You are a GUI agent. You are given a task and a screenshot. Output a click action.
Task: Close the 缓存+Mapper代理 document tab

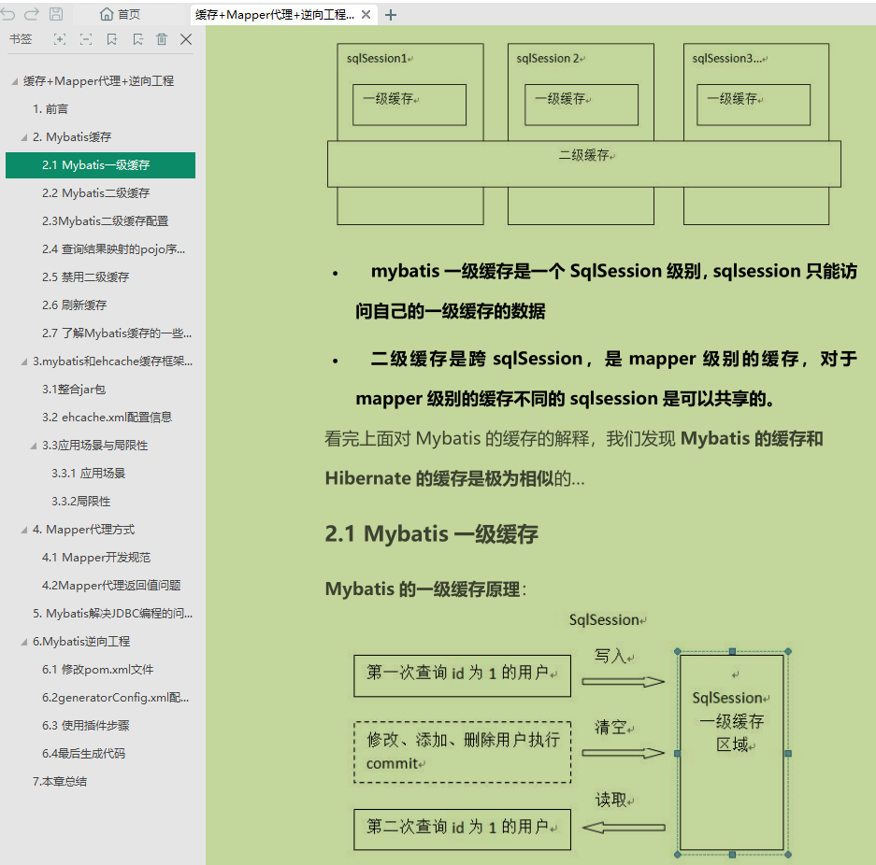pos(366,15)
